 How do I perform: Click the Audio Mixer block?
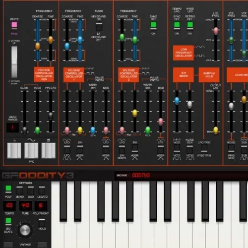[237, 75]
